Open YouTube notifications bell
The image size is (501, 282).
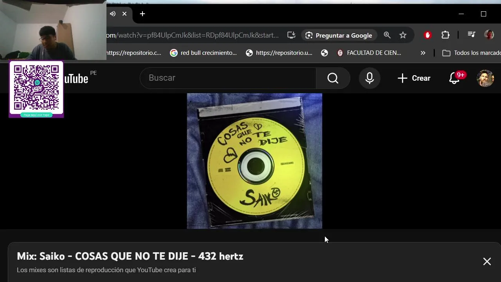tap(454, 78)
